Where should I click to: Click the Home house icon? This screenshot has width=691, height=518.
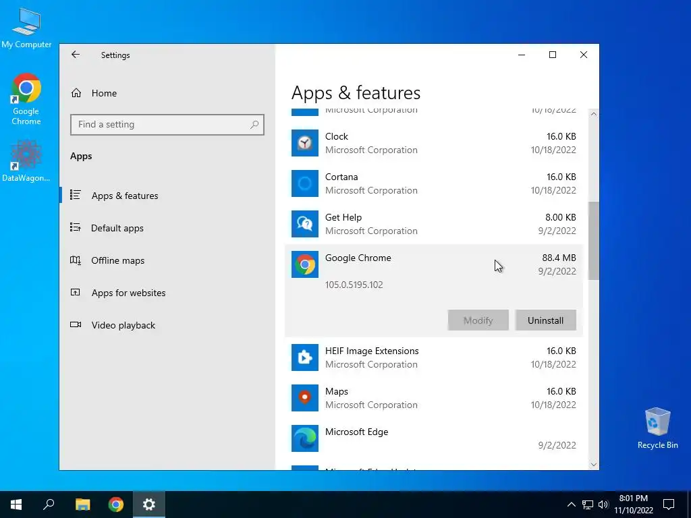76,93
